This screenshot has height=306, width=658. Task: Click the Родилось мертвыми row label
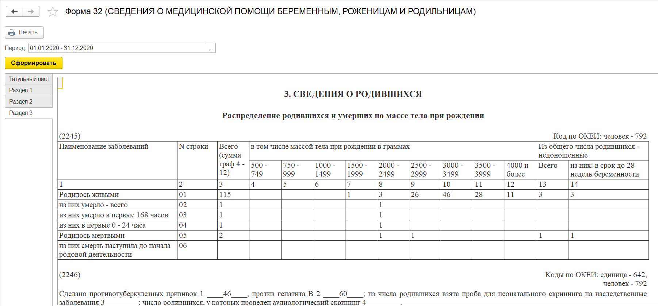click(92, 236)
